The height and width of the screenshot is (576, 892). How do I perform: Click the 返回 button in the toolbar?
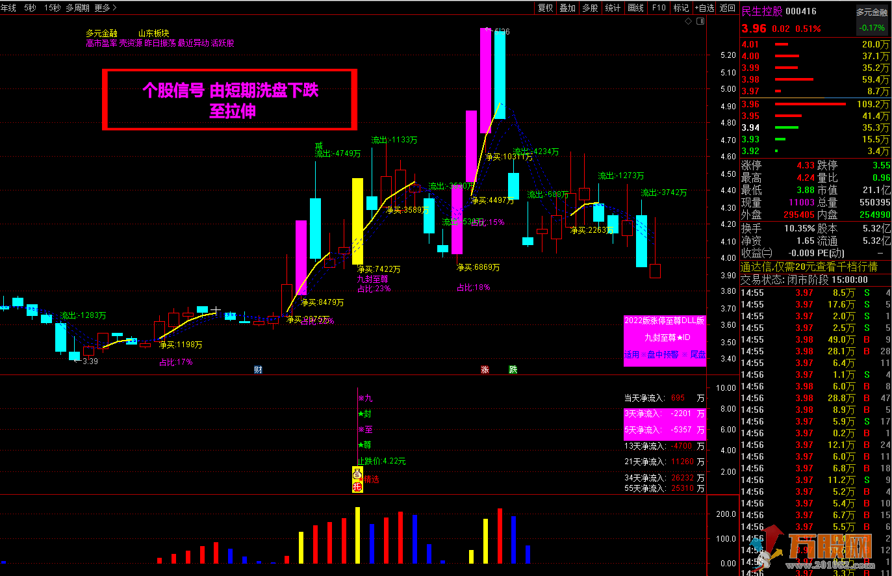[x=728, y=8]
